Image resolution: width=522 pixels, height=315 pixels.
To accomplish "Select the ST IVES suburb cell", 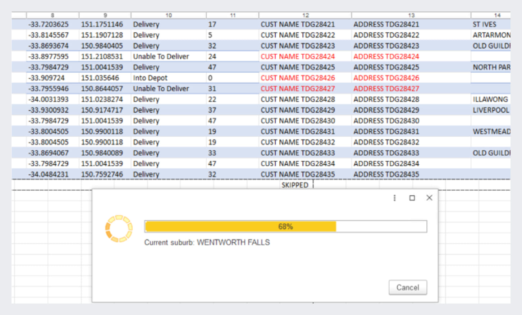I will [484, 24].
